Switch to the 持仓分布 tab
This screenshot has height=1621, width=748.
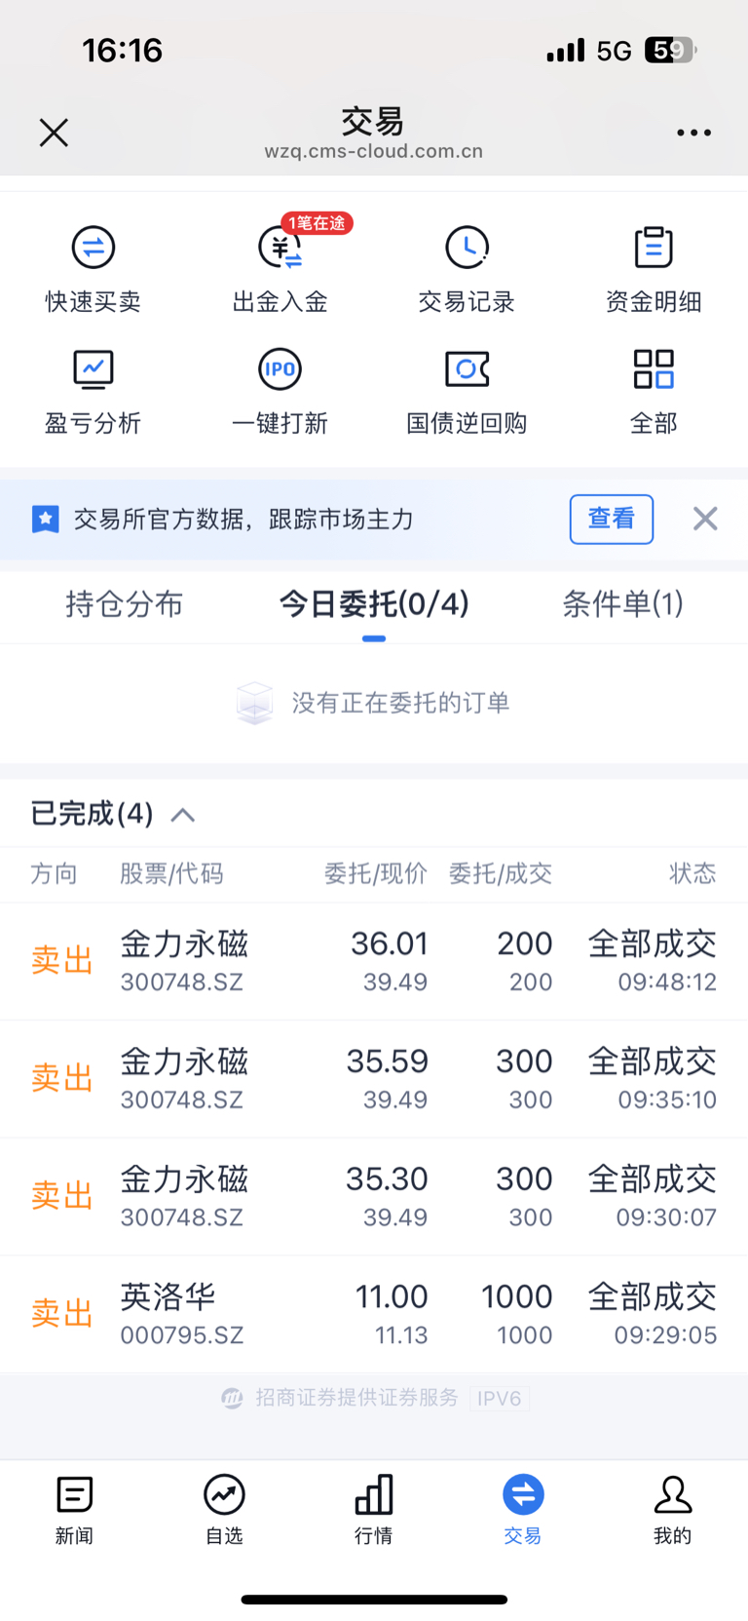coord(124,604)
